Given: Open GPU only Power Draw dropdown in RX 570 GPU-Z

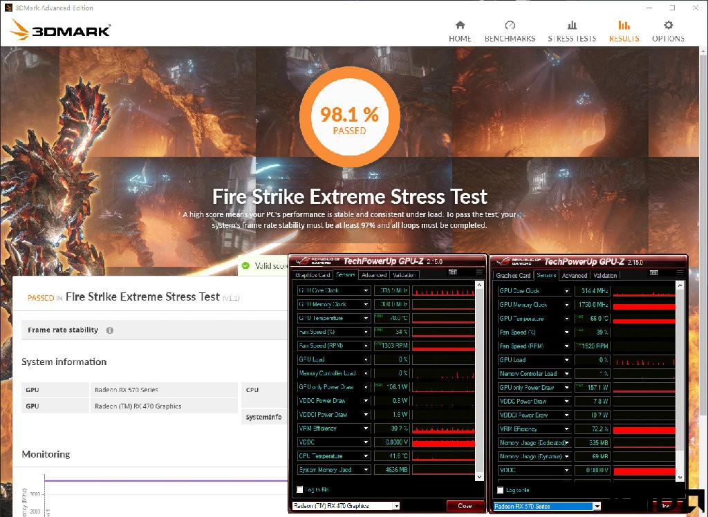Looking at the screenshot, I should pos(567,388).
